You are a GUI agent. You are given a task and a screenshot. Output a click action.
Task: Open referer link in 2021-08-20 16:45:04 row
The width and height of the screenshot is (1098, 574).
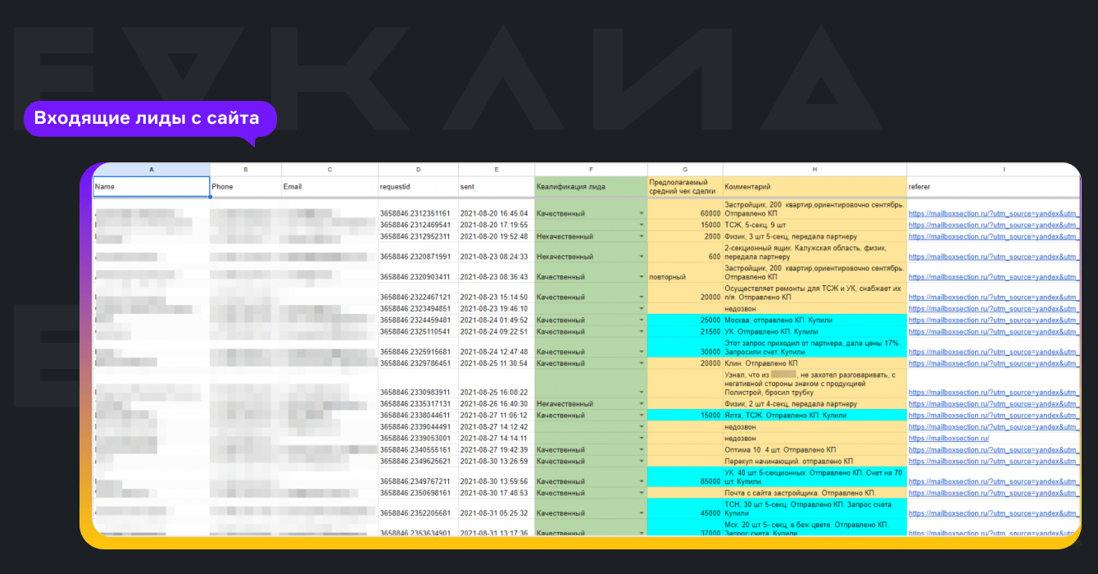(x=994, y=213)
